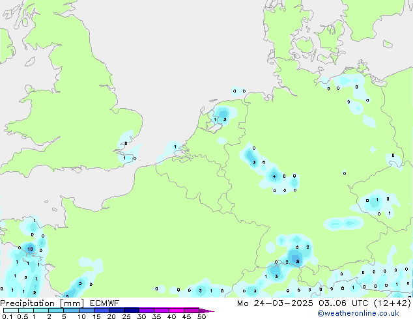Click the legend label '30'
The height and width of the screenshot is (319, 413).
pyautogui.click(x=141, y=316)
